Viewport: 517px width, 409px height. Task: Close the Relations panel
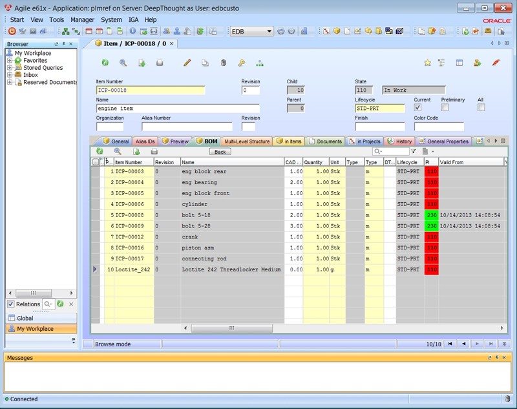pyautogui.click(x=71, y=304)
